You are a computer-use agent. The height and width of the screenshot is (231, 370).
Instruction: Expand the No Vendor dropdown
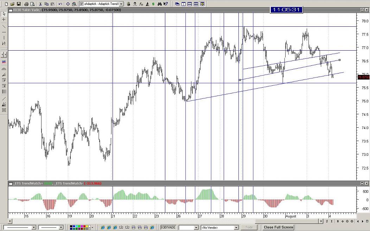(236, 227)
